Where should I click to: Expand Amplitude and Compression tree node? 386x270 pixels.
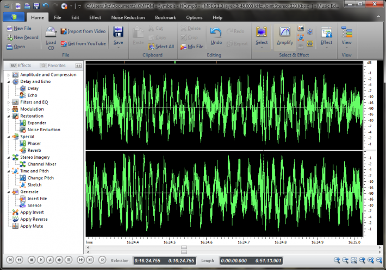point(9,75)
